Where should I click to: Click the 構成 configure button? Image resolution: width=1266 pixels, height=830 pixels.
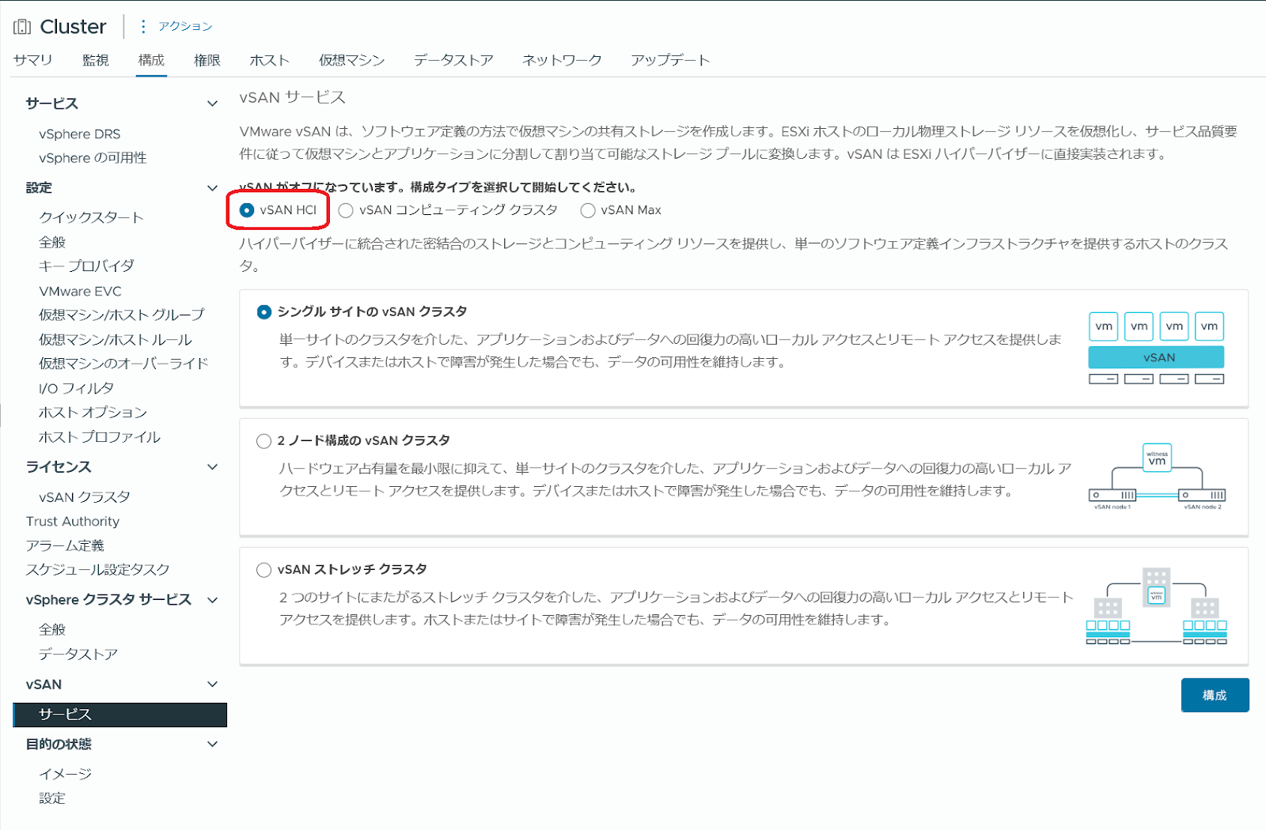coord(1215,696)
